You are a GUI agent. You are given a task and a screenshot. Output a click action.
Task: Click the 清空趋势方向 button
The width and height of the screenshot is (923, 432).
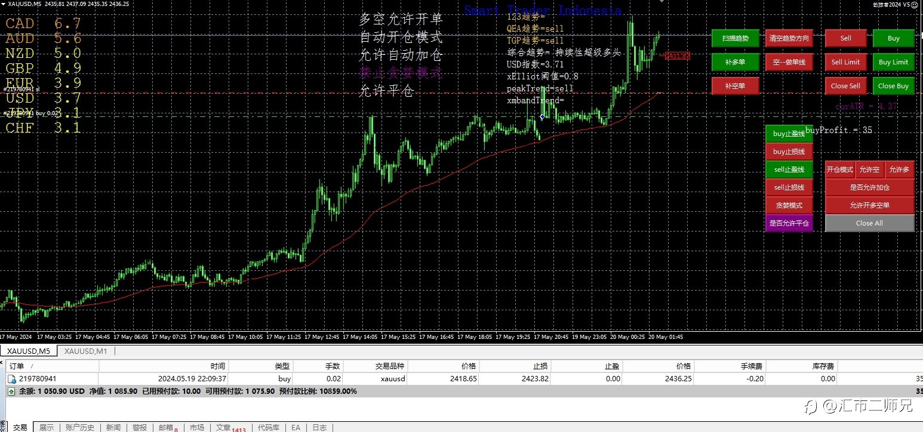click(x=789, y=38)
